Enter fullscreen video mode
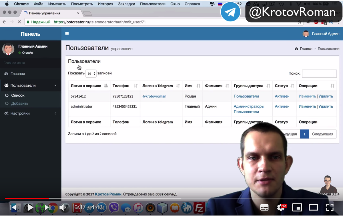 point(330,207)
